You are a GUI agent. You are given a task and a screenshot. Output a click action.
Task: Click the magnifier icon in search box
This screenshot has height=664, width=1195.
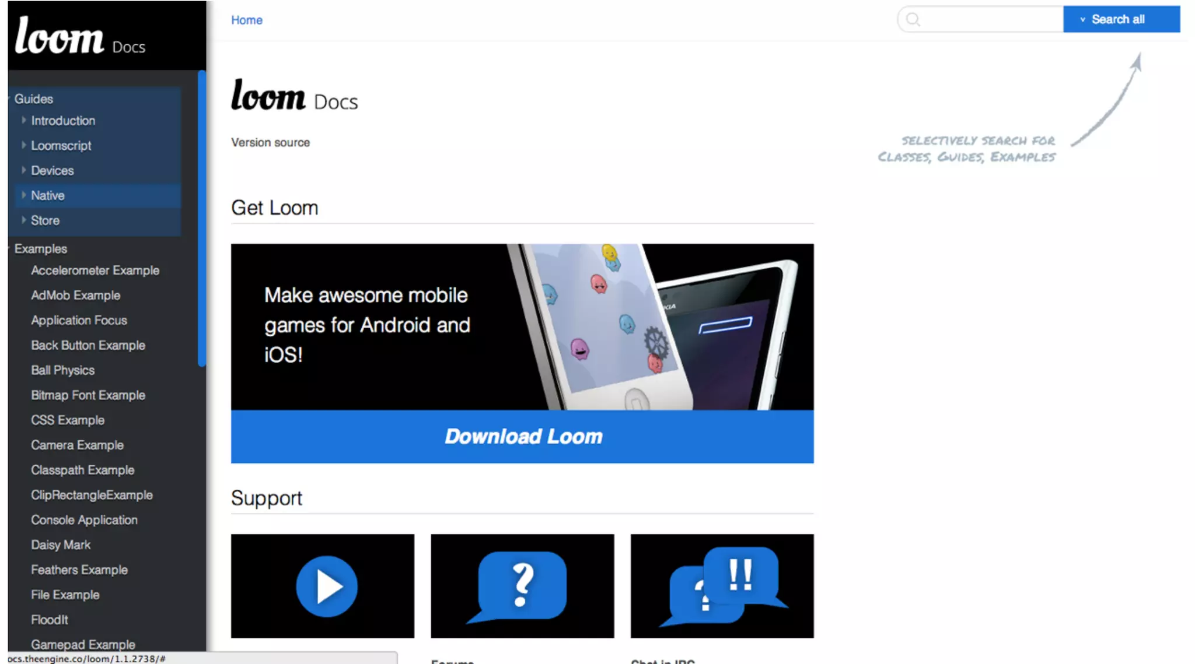point(913,20)
